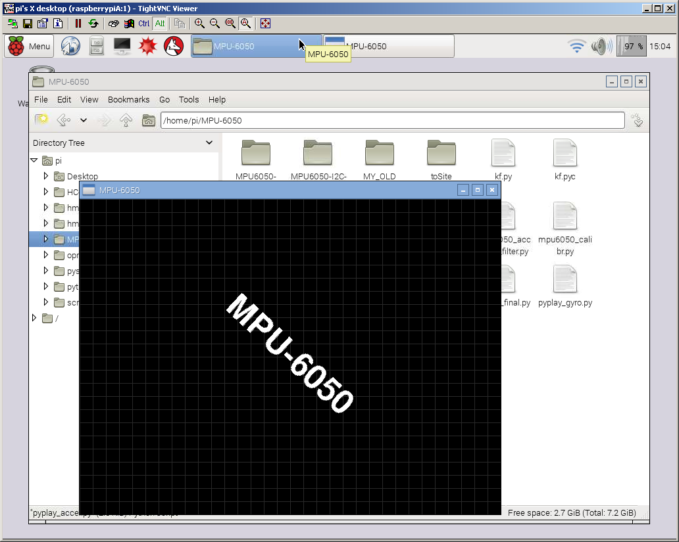Toggle the Alt key button in VNC toolbar
Image resolution: width=679 pixels, height=542 pixels.
[x=160, y=24]
